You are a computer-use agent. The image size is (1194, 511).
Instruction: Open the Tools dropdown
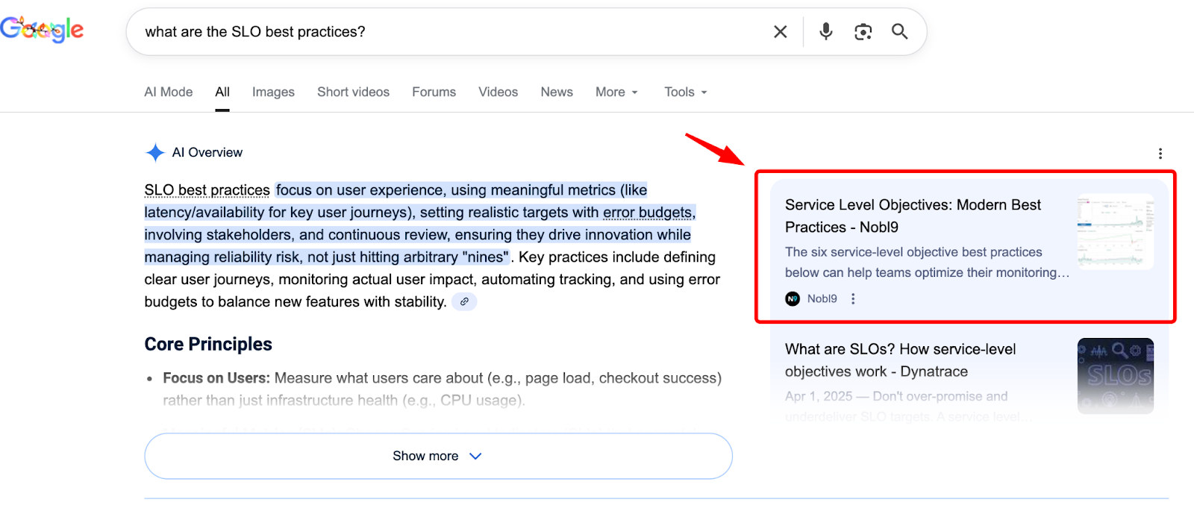click(686, 92)
